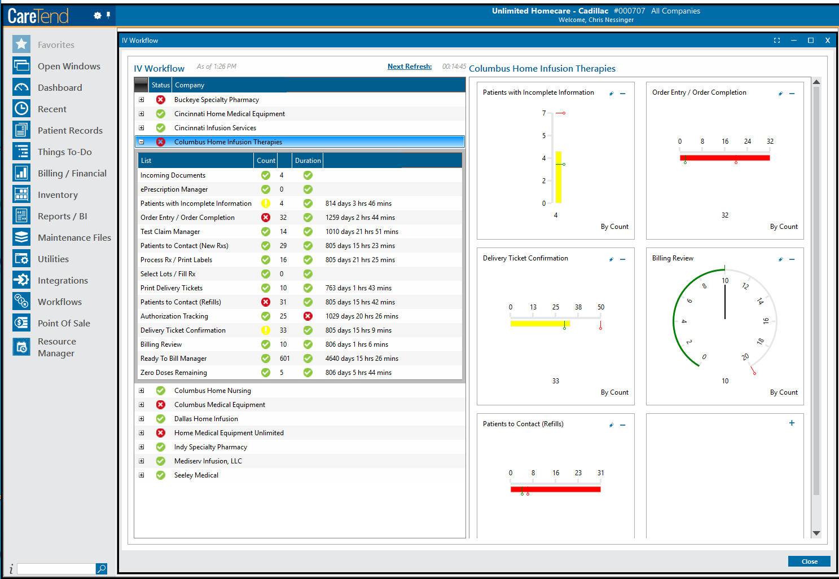Click the search field at the bottom left
The width and height of the screenshot is (839, 579).
pos(55,568)
